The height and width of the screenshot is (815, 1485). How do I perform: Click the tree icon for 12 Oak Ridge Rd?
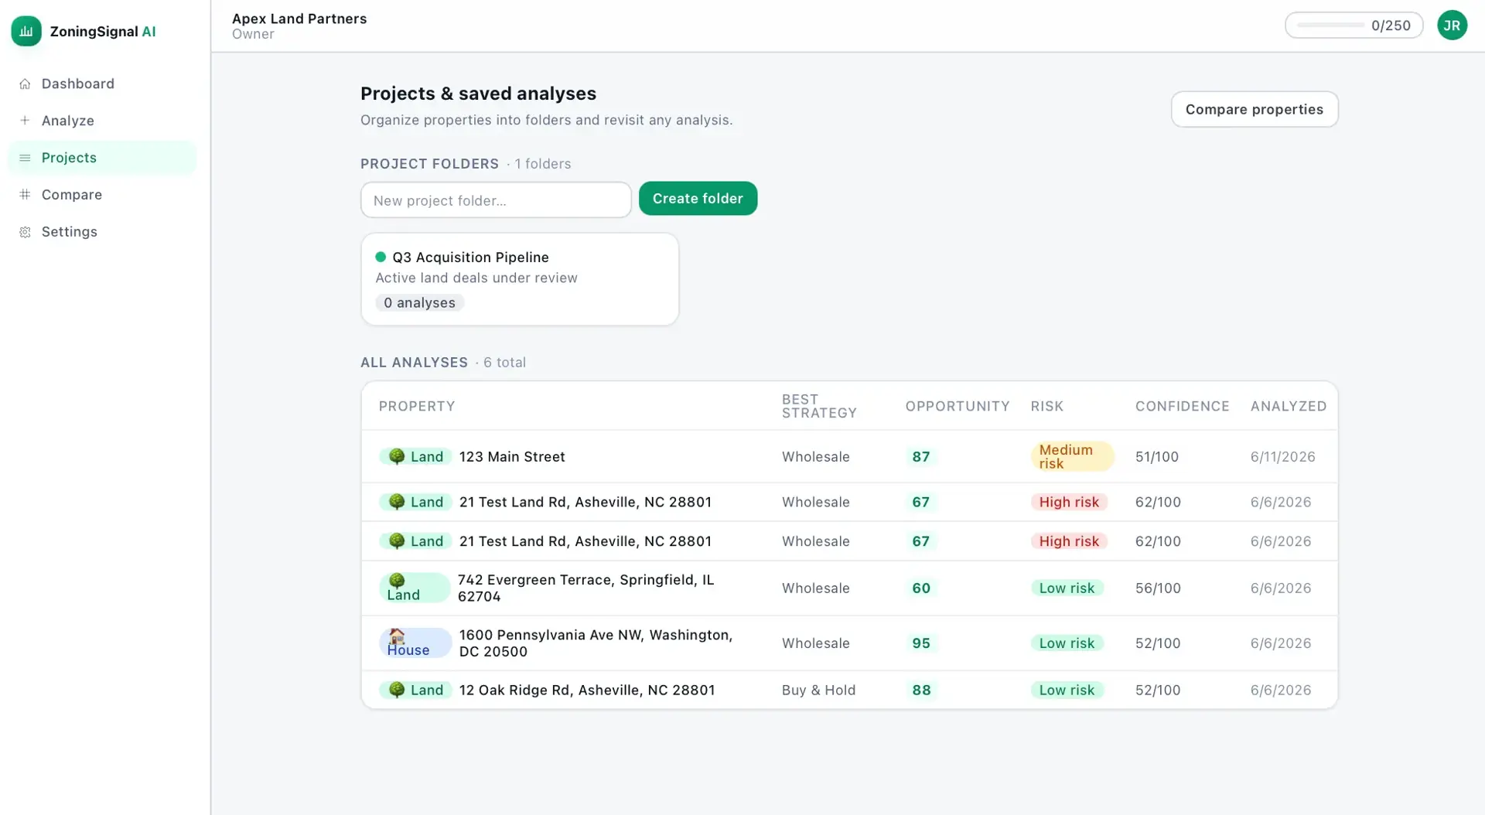pyautogui.click(x=397, y=690)
